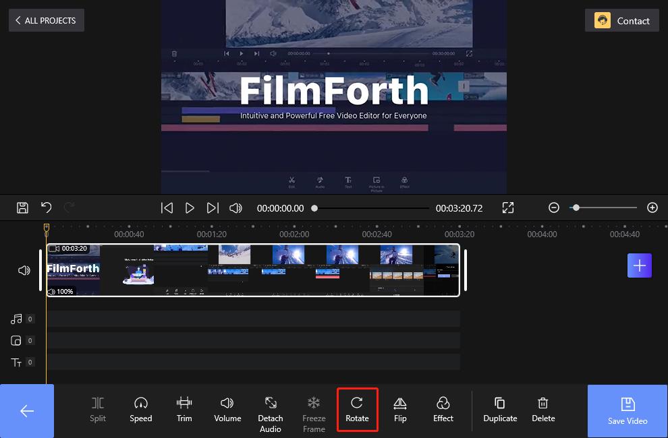Open the Effect tool
The image size is (668, 438).
coord(443,410)
